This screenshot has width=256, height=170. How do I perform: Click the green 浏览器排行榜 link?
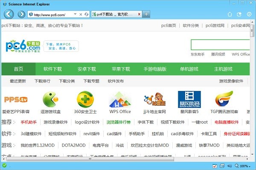(119, 122)
